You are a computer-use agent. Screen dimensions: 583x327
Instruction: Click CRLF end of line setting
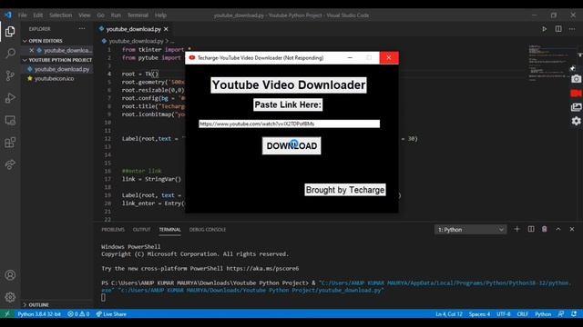tap(522, 314)
